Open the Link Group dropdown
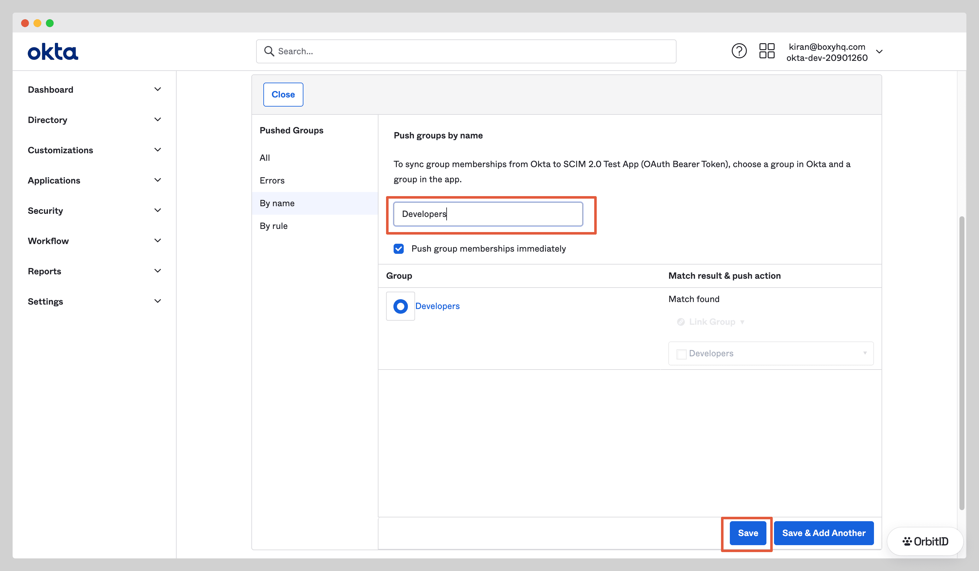 point(711,322)
